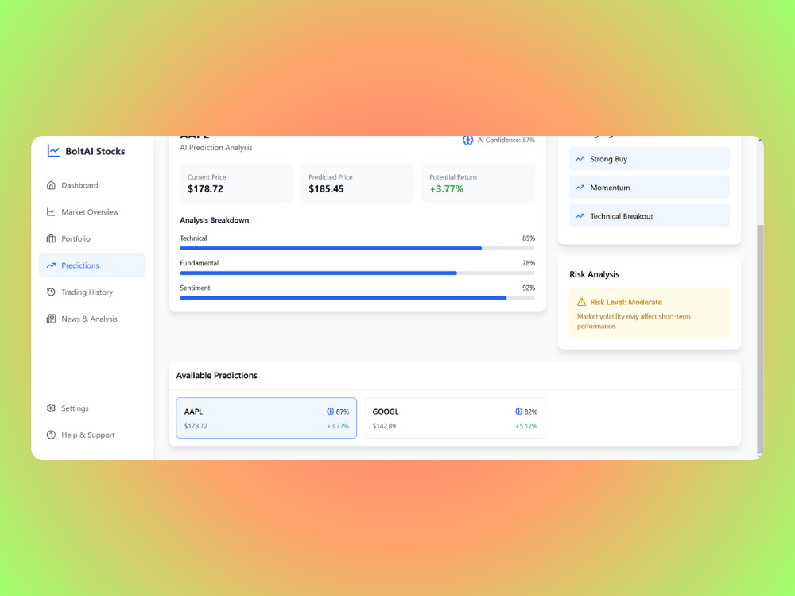Click the vertical page scrollbar

tap(759, 339)
